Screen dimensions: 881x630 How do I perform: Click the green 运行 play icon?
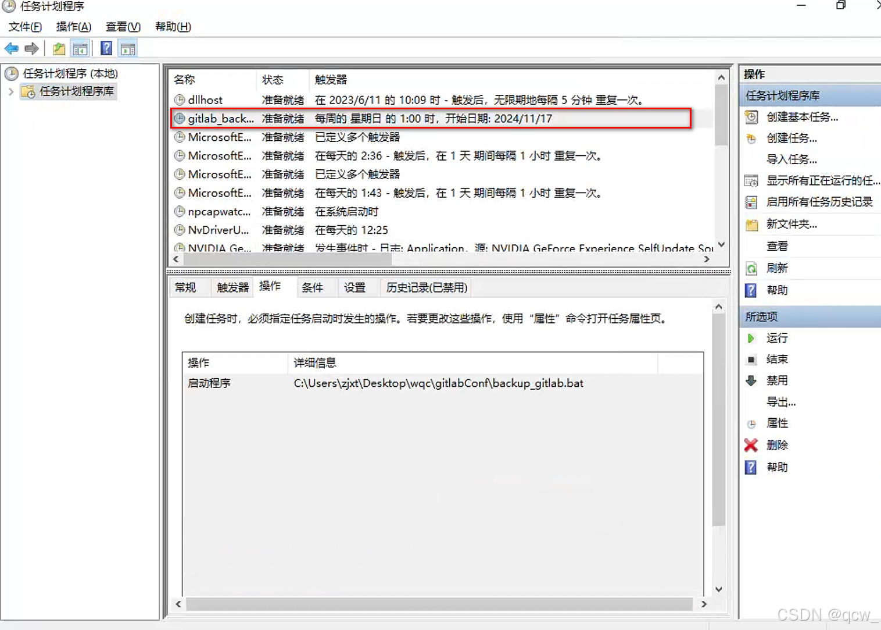tap(751, 338)
